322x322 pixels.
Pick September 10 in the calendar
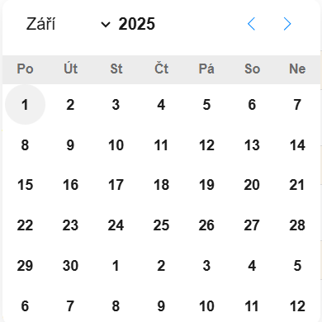[116, 145]
